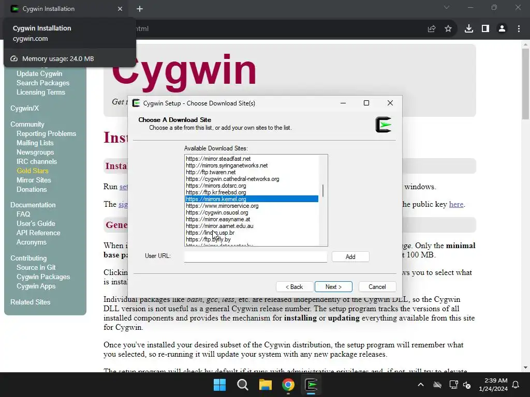Image resolution: width=530 pixels, height=397 pixels.
Task: Click the muted volume tray icon
Action: 467,385
